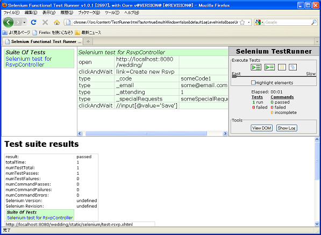Toggle the Highlight elements checkbox
Screen dimensions: 321x235
pyautogui.click(x=253, y=82)
